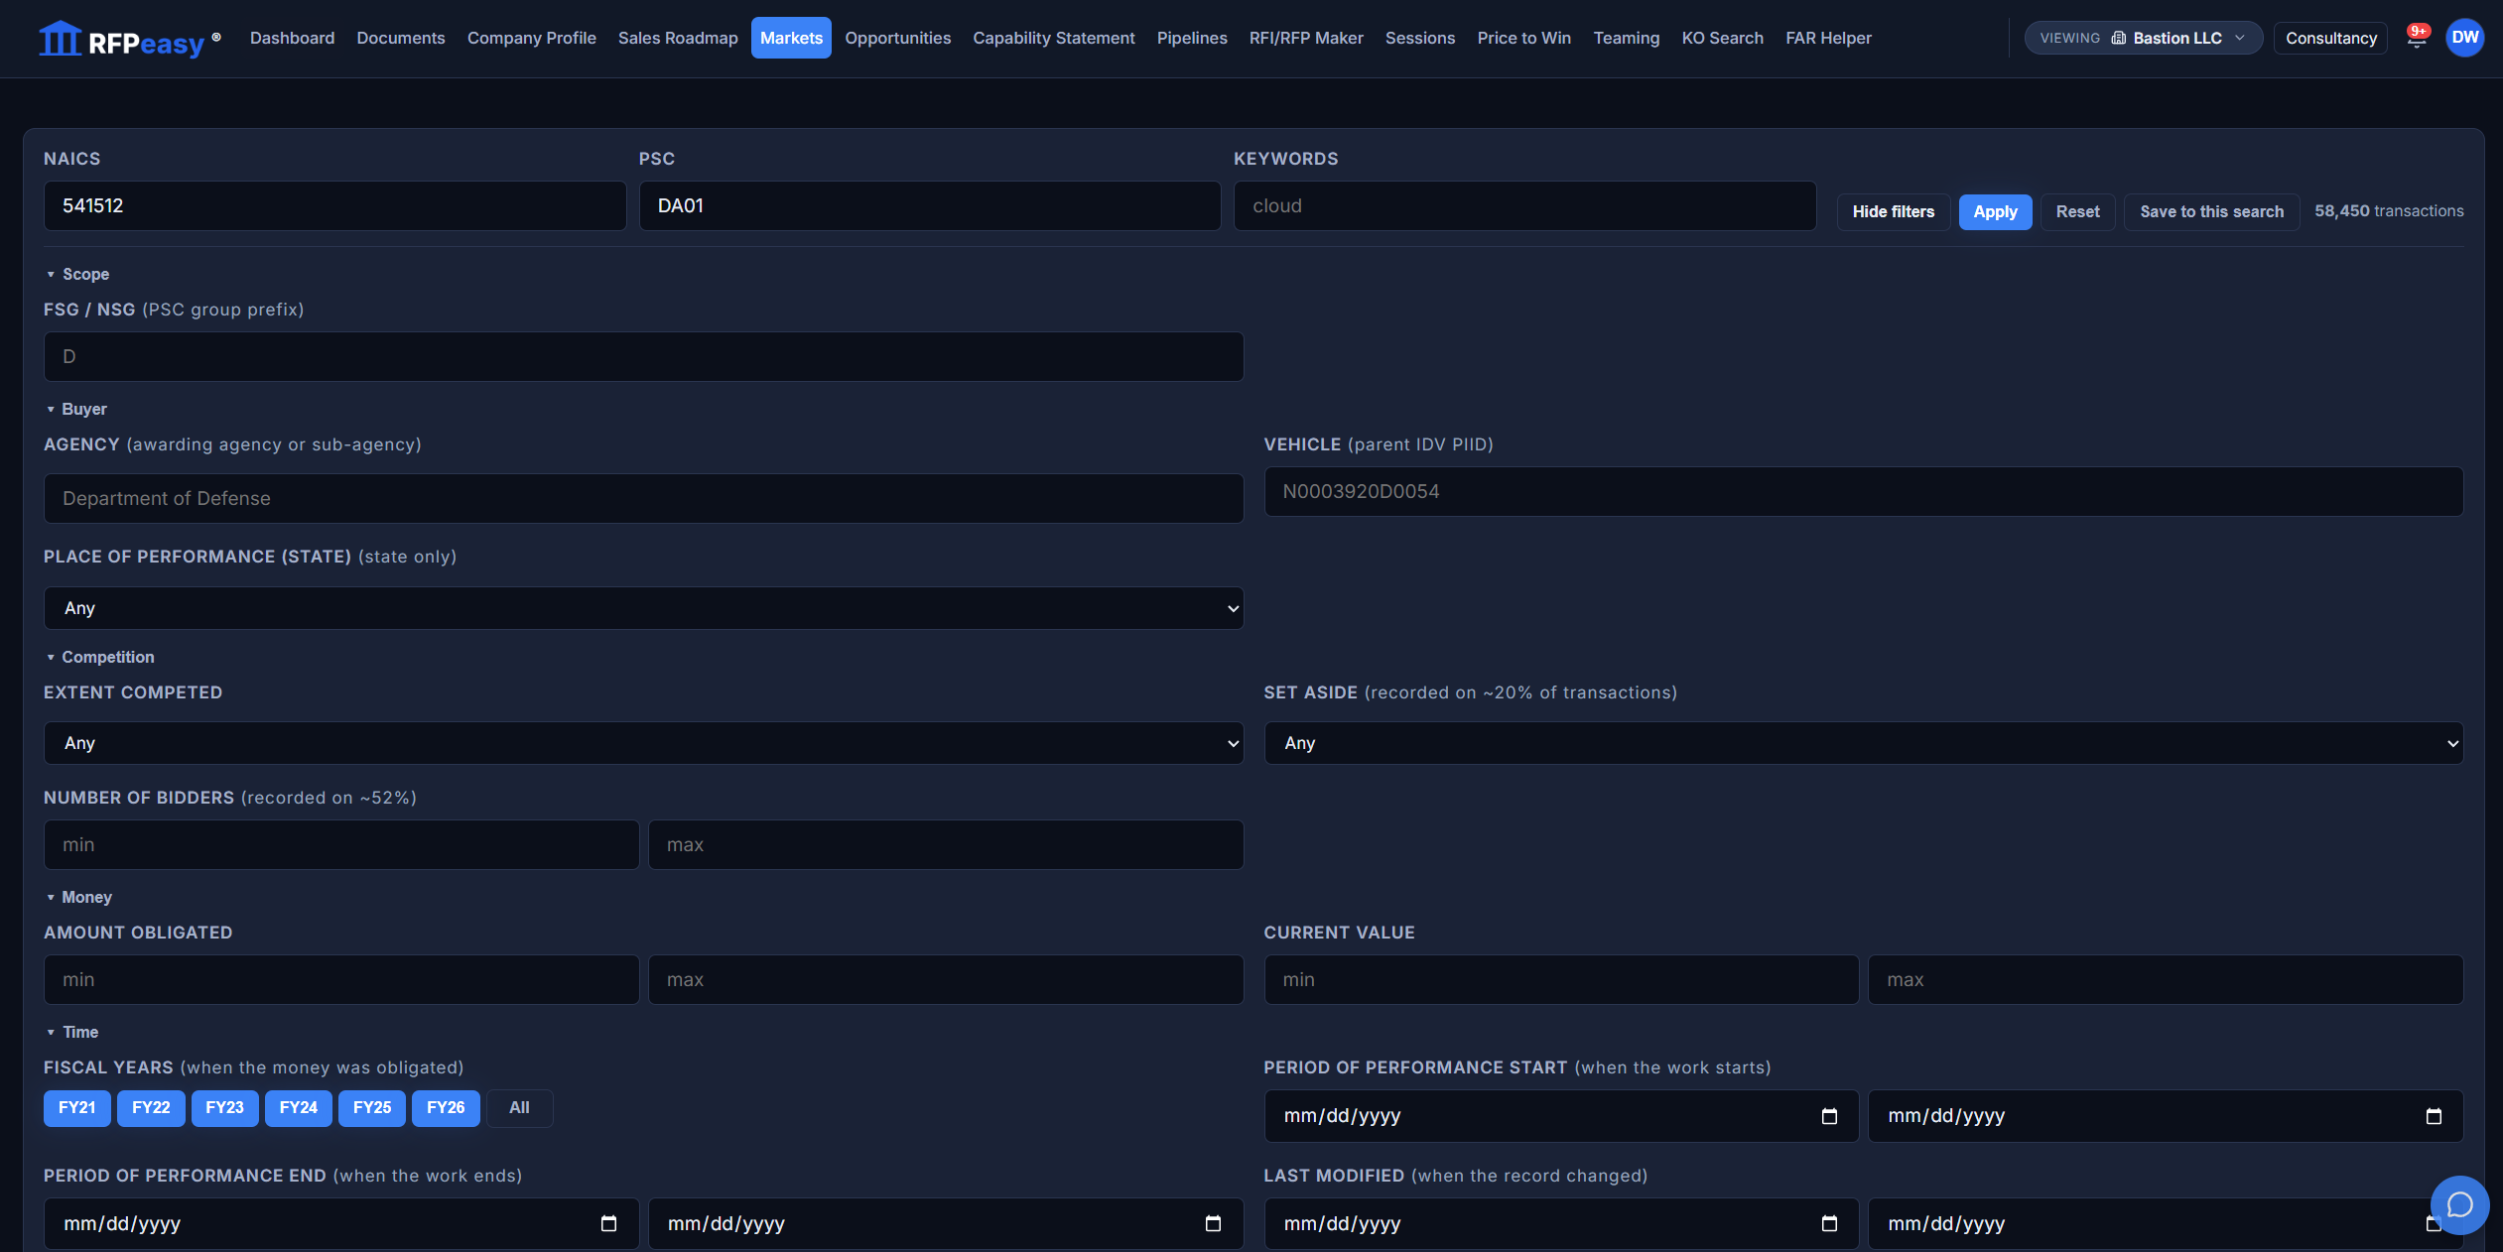Open calendar picker for first Period of Performance Start date
Image resolution: width=2503 pixels, height=1252 pixels.
1829,1116
